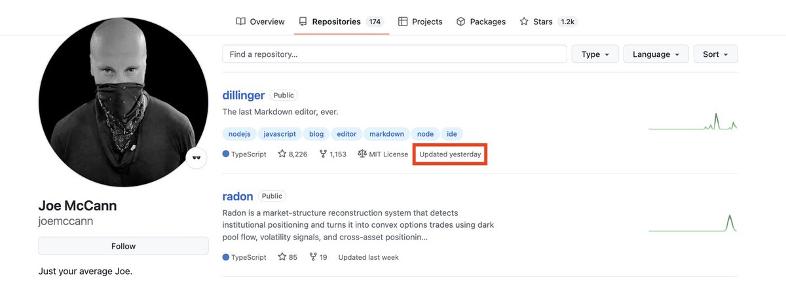Click the Repositories tab repo icon
This screenshot has height=282, width=786.
point(303,22)
